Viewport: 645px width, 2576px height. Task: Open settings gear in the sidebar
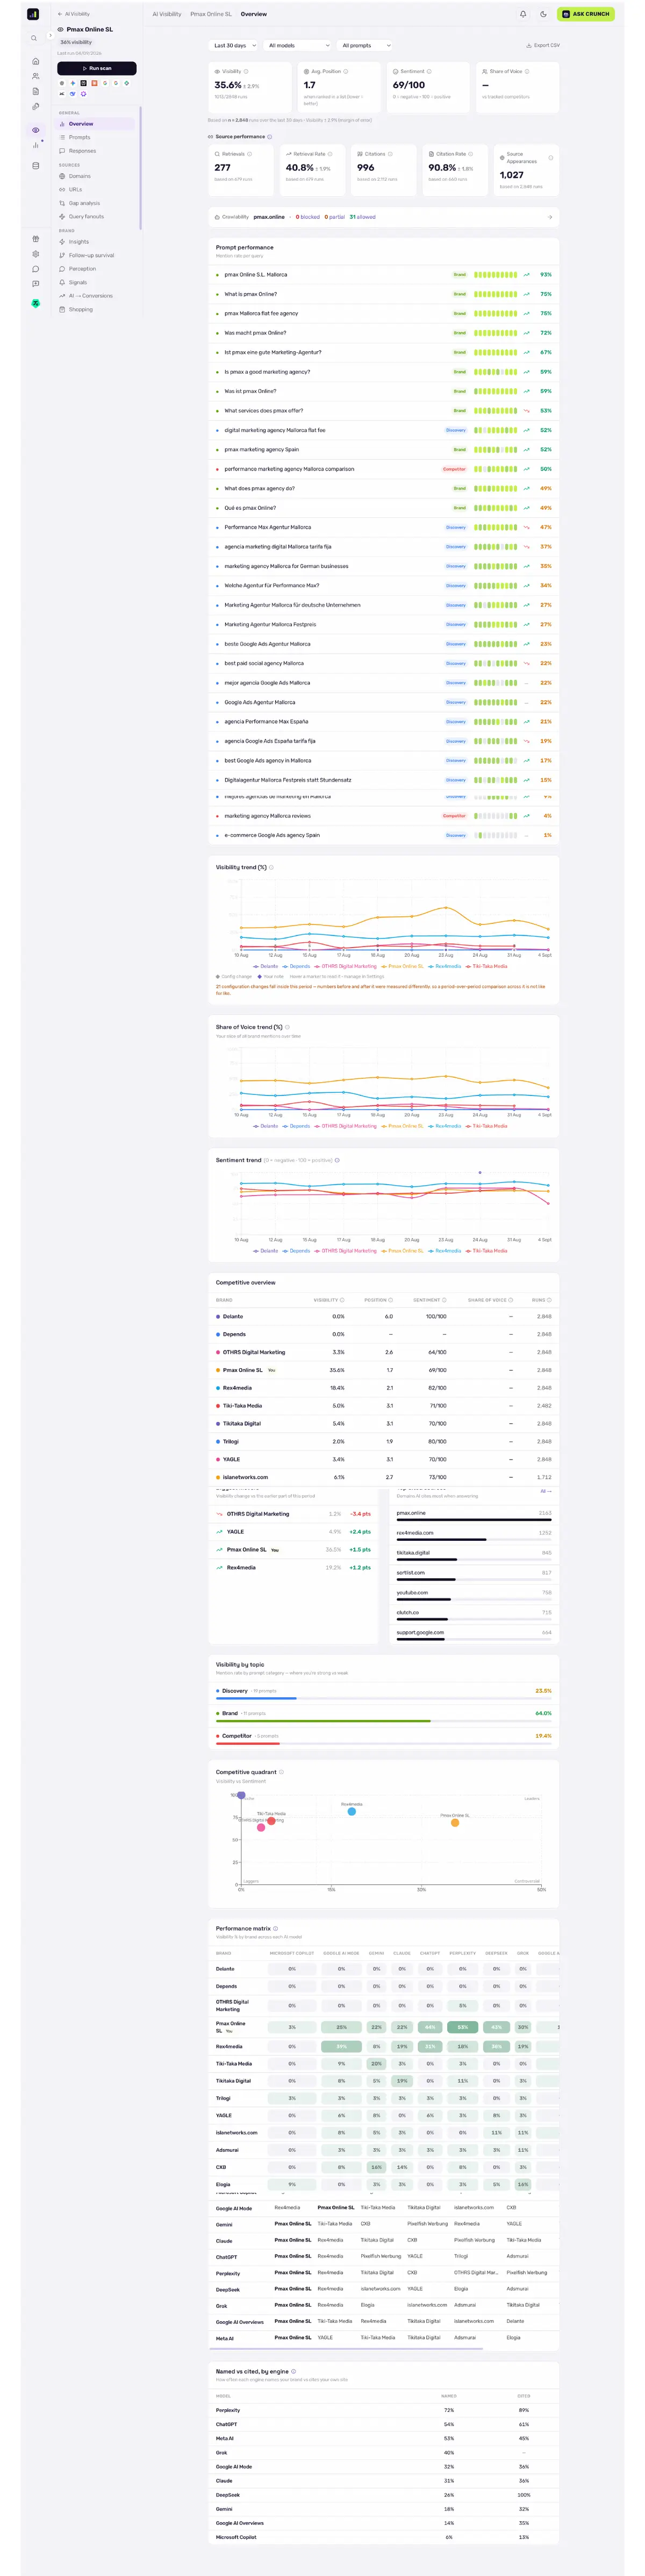pos(35,254)
